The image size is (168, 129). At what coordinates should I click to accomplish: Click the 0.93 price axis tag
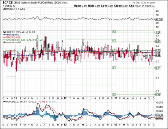point(158,41)
